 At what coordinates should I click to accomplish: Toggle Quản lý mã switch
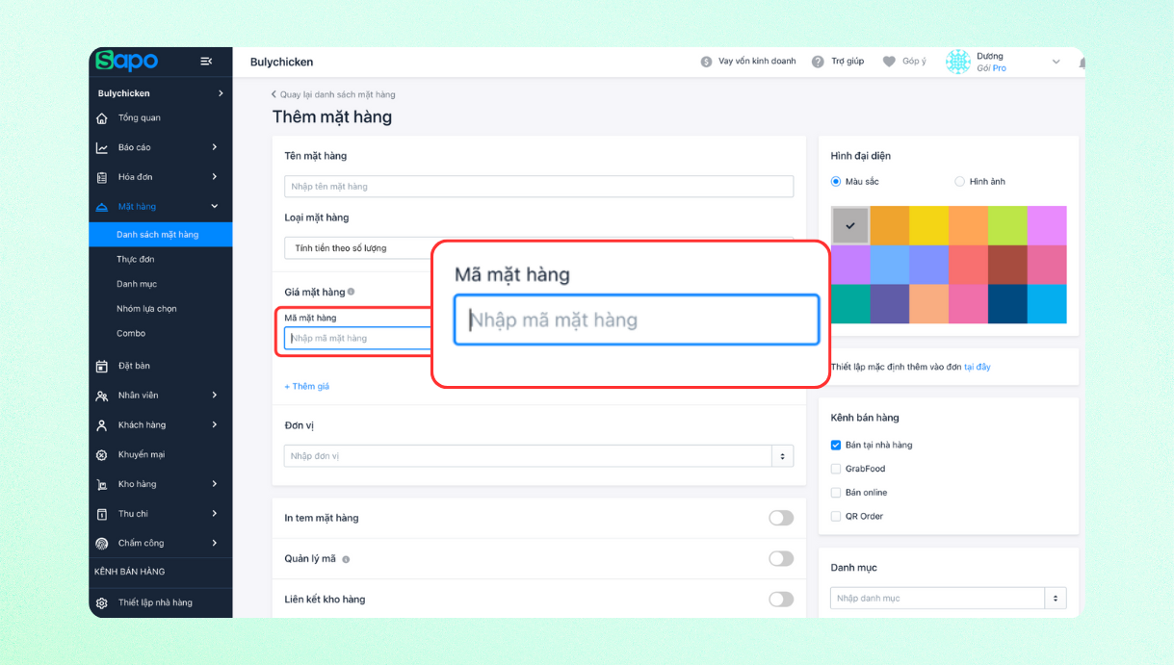click(x=781, y=558)
